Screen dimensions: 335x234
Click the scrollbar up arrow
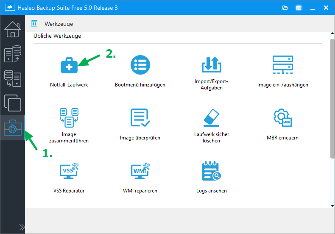pyautogui.click(x=332, y=33)
